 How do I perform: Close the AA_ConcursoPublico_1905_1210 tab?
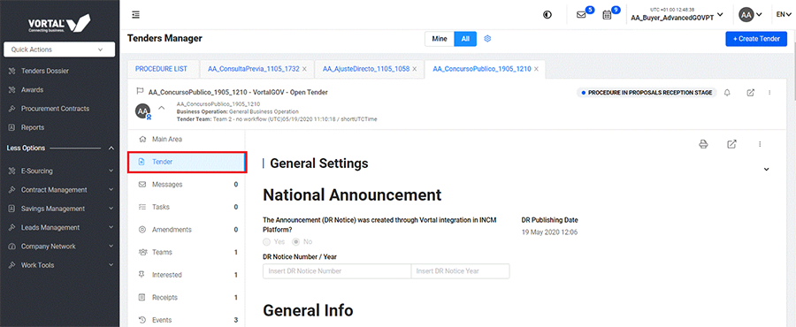click(x=536, y=69)
